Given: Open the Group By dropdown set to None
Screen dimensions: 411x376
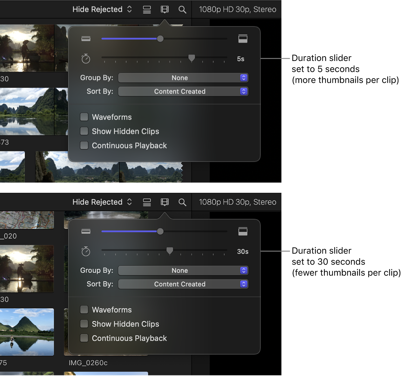Looking at the screenshot, I should pos(183,78).
